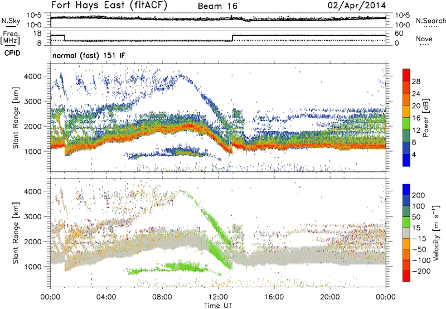Click '-15' on the velocity color scale
This screenshot has height=309, width=446.
419,238
